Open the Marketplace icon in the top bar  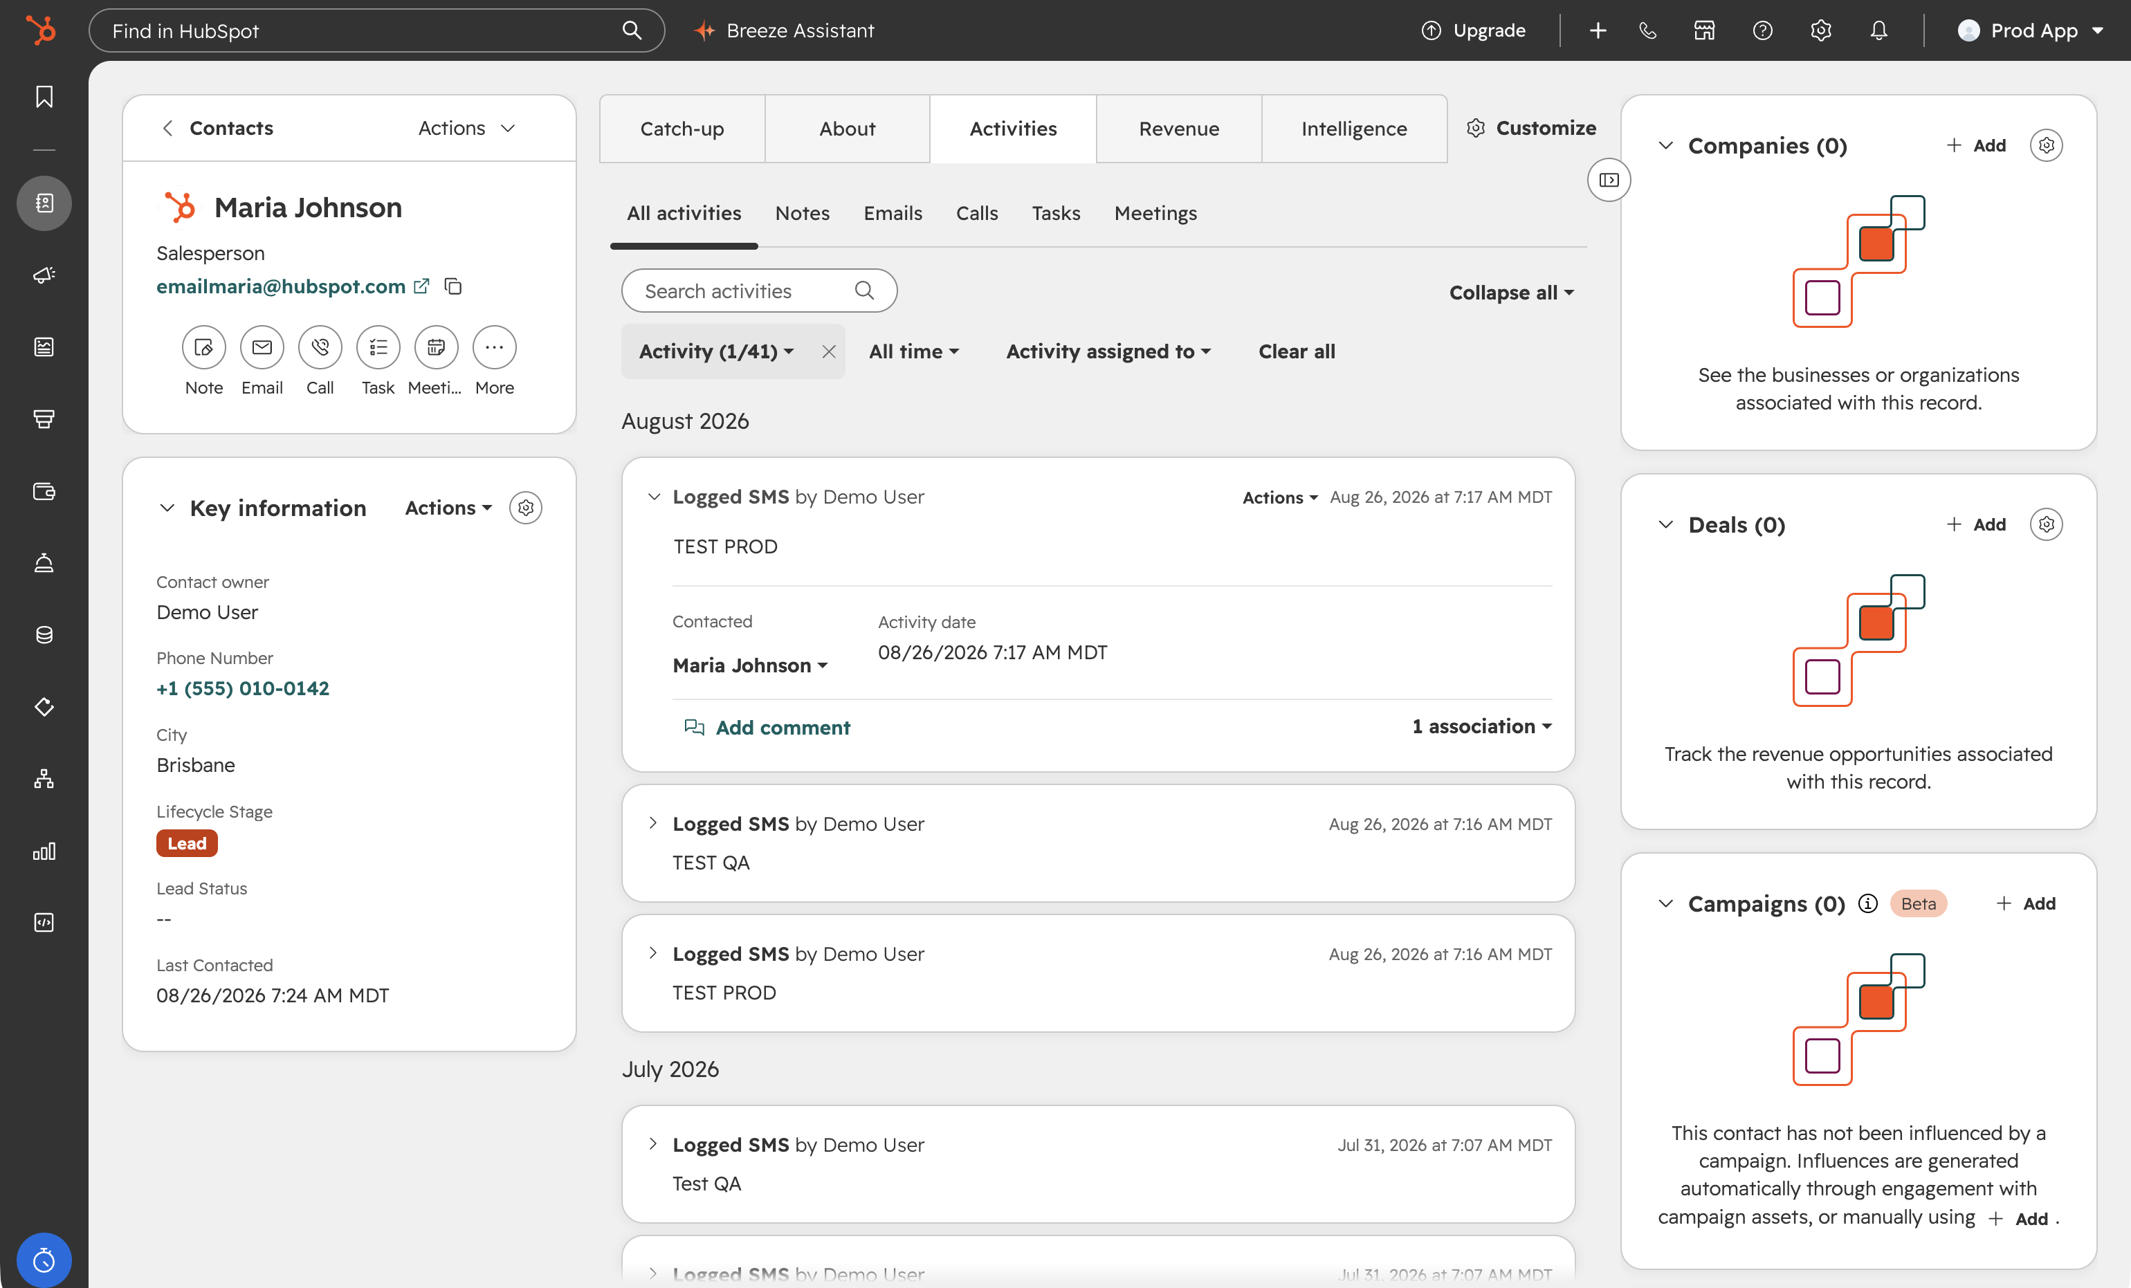point(1703,30)
